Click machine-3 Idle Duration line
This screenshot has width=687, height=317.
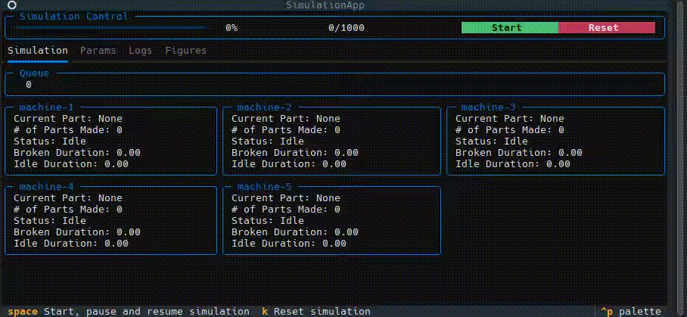[x=513, y=164]
